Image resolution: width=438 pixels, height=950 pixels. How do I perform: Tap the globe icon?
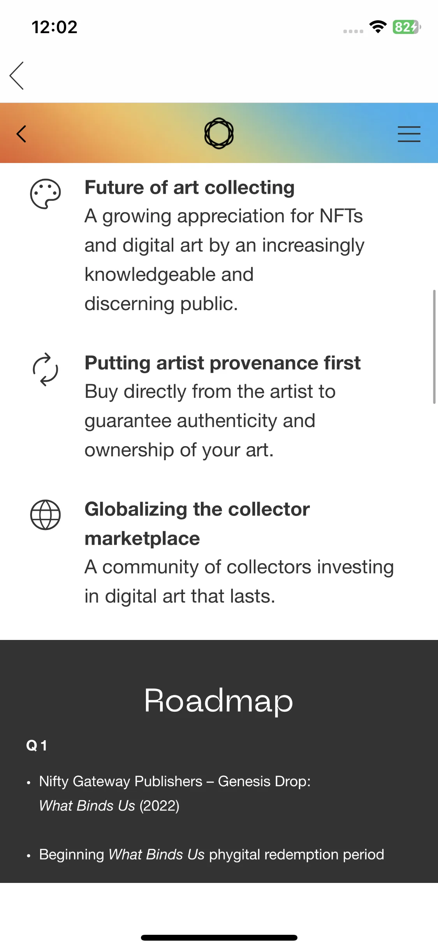46,515
